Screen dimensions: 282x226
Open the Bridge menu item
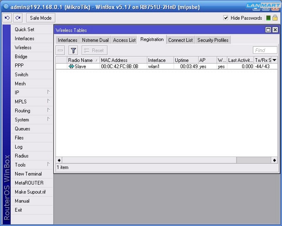(32, 56)
